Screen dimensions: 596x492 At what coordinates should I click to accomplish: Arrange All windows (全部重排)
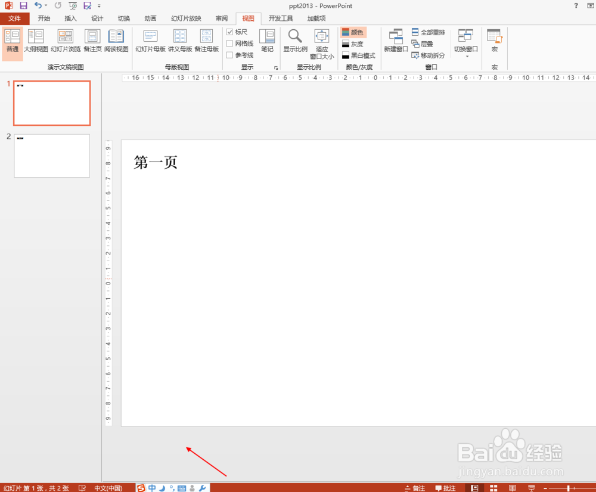pyautogui.click(x=428, y=32)
